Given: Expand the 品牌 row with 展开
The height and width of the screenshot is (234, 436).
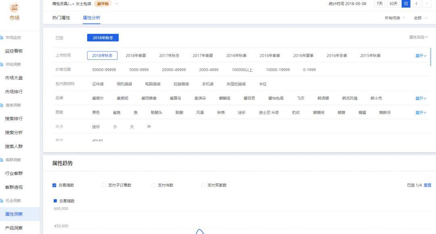Looking at the screenshot, I should coord(421,98).
